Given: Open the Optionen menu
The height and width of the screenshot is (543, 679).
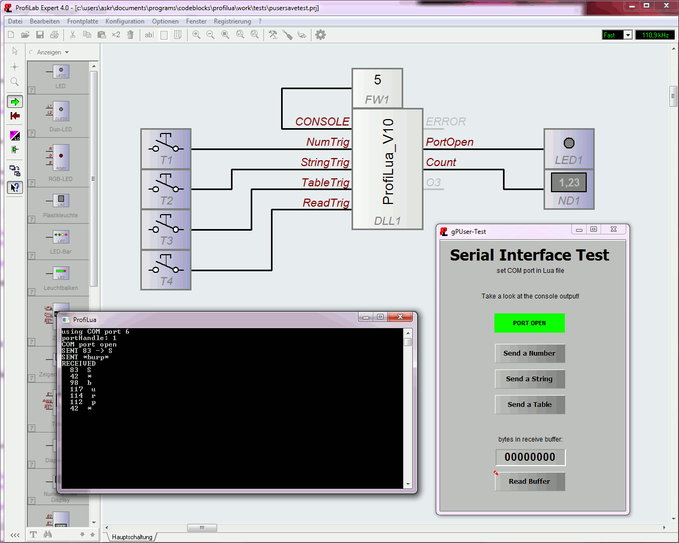Looking at the screenshot, I should (165, 21).
